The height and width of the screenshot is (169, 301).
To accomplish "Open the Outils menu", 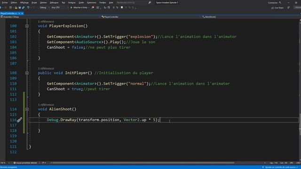I will tap(81, 3).
